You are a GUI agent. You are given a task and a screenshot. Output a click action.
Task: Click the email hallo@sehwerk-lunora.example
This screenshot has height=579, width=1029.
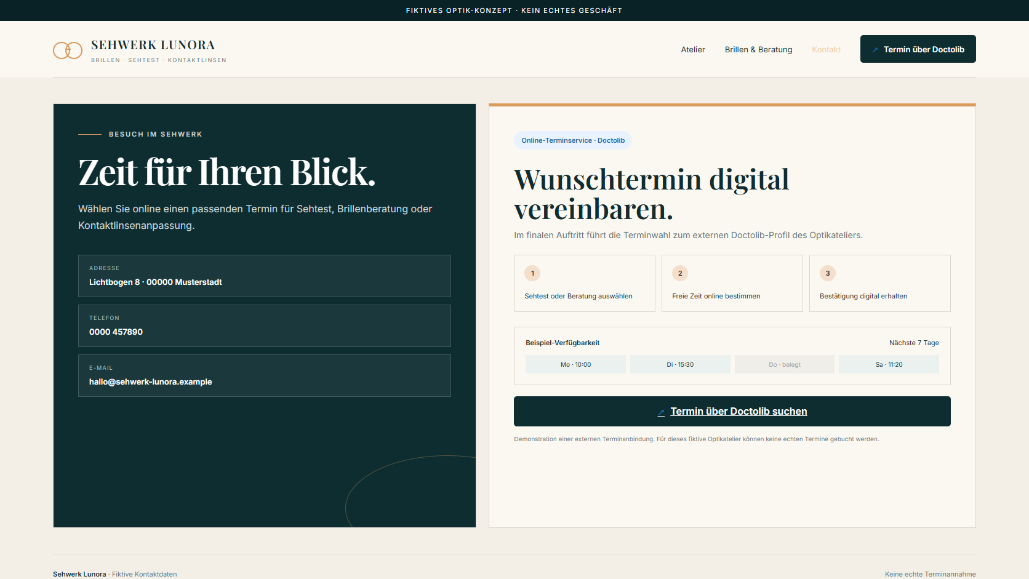click(151, 381)
